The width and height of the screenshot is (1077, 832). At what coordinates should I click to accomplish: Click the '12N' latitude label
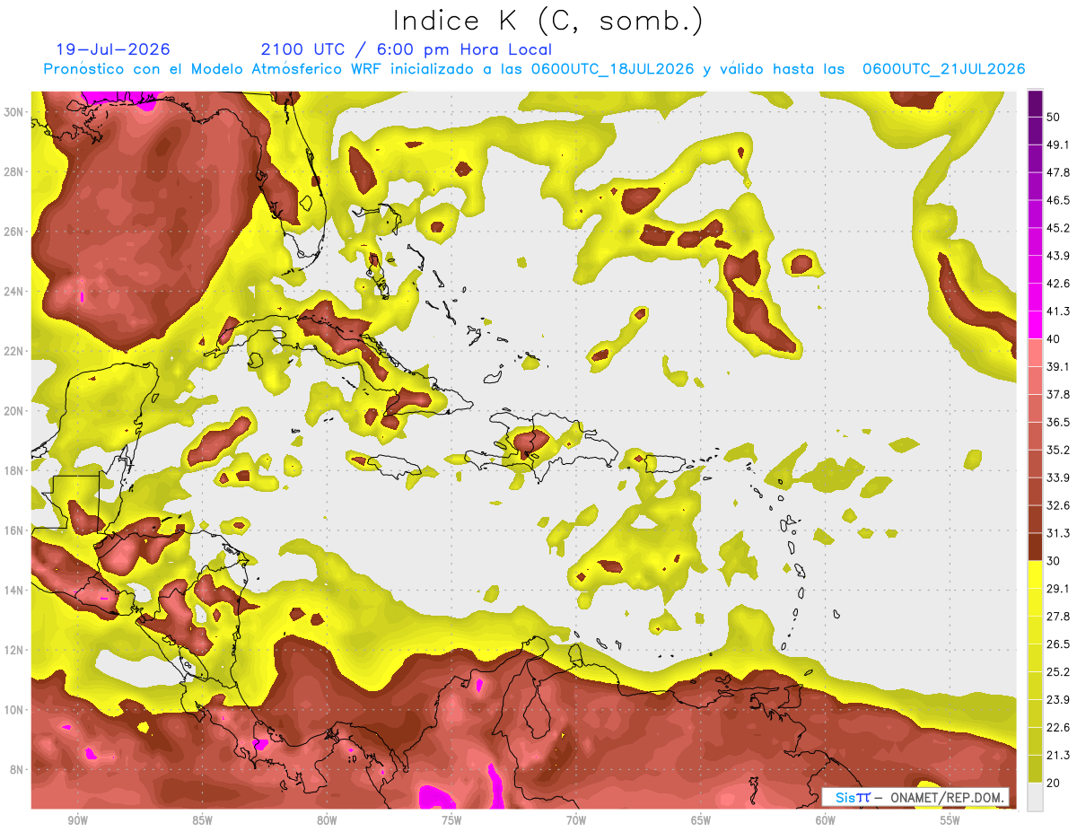[x=14, y=650]
